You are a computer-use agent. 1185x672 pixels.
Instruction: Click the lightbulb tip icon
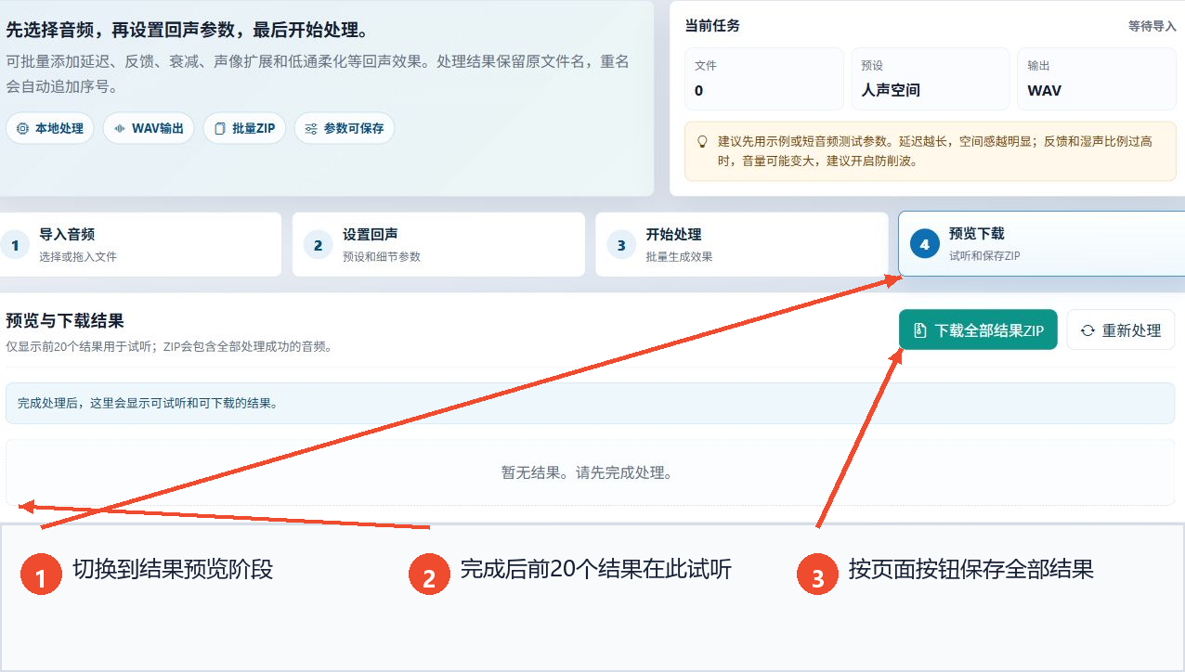pos(702,141)
